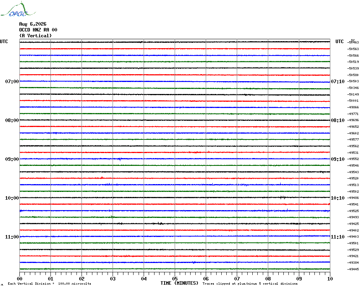Click the 08:00 time label

click(12, 120)
